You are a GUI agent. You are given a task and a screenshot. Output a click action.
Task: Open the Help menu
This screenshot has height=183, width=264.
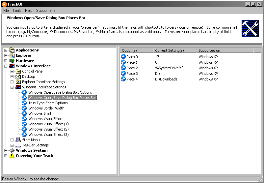click(29, 11)
